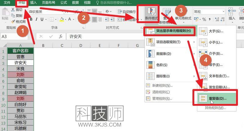Screen dimensions: 244x131
Task: Open the font name box 微软雅黑
Action: [x=46, y=12]
